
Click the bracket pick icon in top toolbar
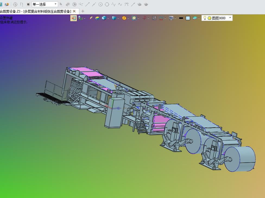[x=21, y=4]
